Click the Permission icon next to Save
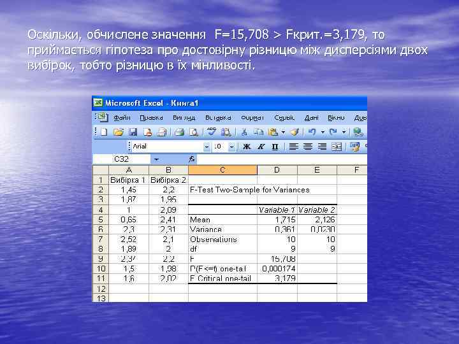 tap(148, 133)
